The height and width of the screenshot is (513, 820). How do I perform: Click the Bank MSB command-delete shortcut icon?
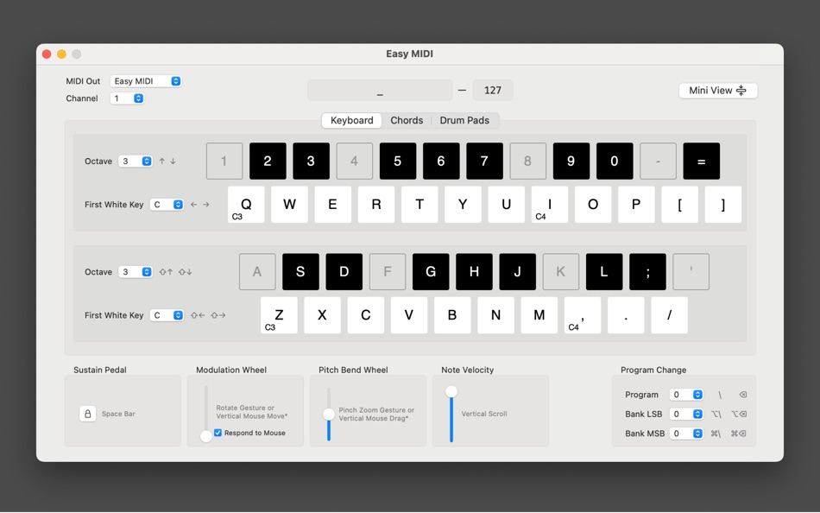(739, 434)
